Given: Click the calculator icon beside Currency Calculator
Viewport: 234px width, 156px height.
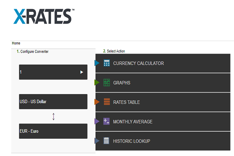Looking at the screenshot, I should click(106, 63).
